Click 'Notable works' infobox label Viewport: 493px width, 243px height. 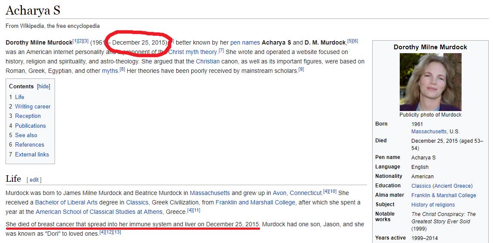385,216
